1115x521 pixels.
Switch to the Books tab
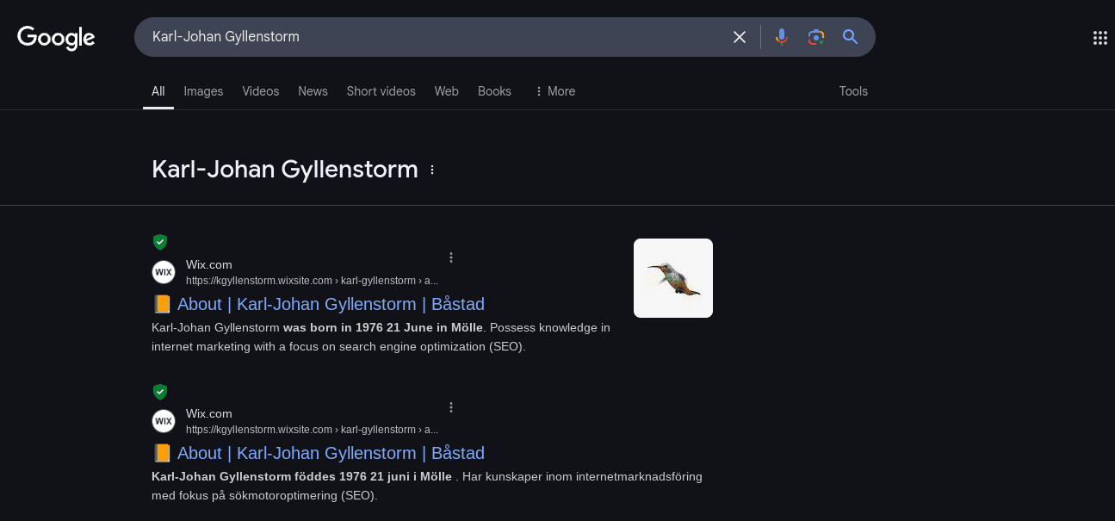click(494, 91)
